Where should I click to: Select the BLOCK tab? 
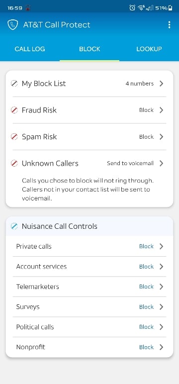pyautogui.click(x=89, y=49)
